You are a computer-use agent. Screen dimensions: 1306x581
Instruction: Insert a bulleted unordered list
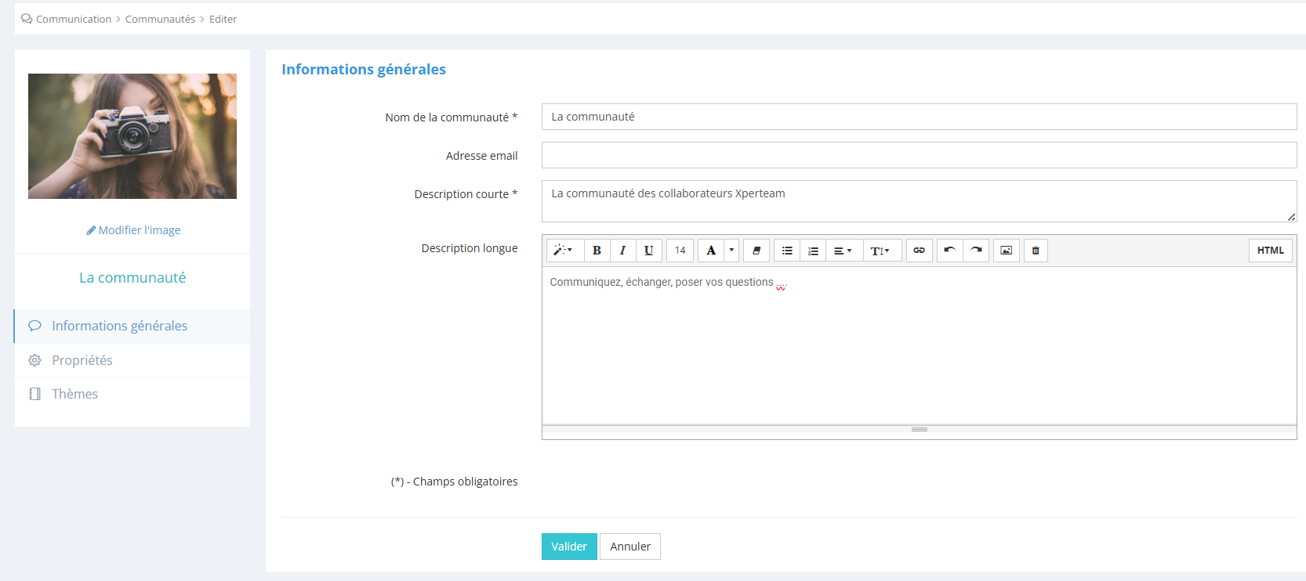click(x=787, y=251)
